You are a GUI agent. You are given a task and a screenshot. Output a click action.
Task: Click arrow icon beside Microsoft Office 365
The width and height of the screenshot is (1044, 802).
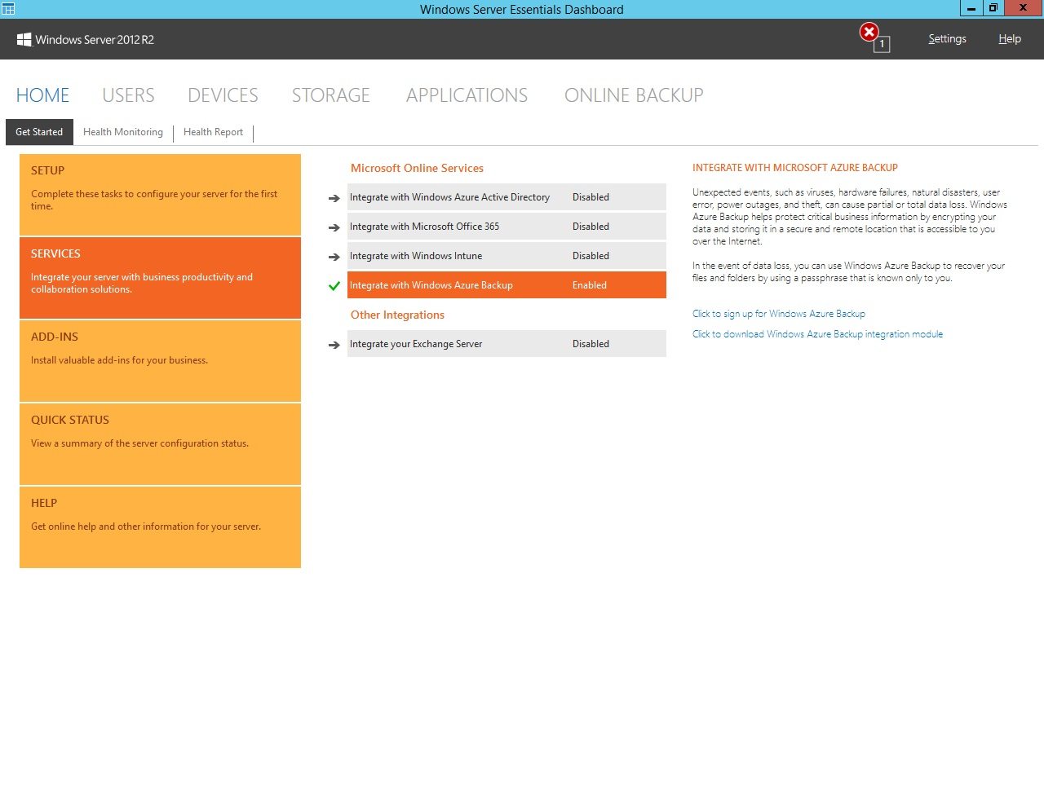coord(334,227)
